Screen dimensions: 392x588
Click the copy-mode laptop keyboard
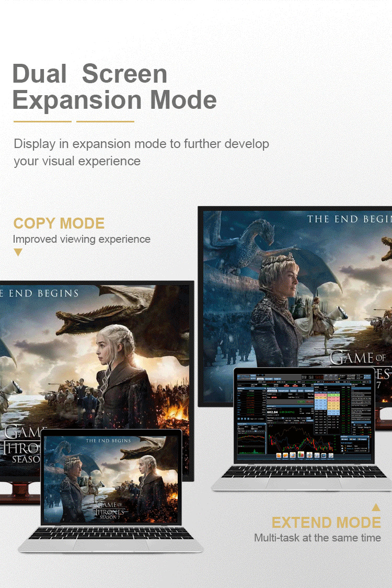(111, 533)
